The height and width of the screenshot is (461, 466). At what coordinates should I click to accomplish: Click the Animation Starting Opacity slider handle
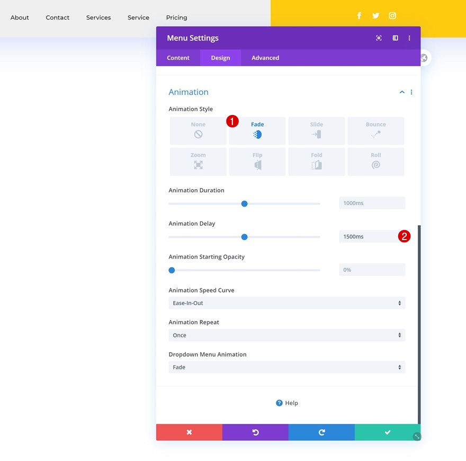tap(172, 270)
